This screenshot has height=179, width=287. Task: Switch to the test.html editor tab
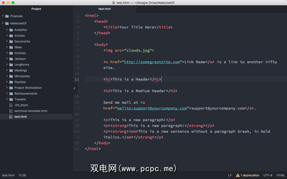click(x=105, y=9)
